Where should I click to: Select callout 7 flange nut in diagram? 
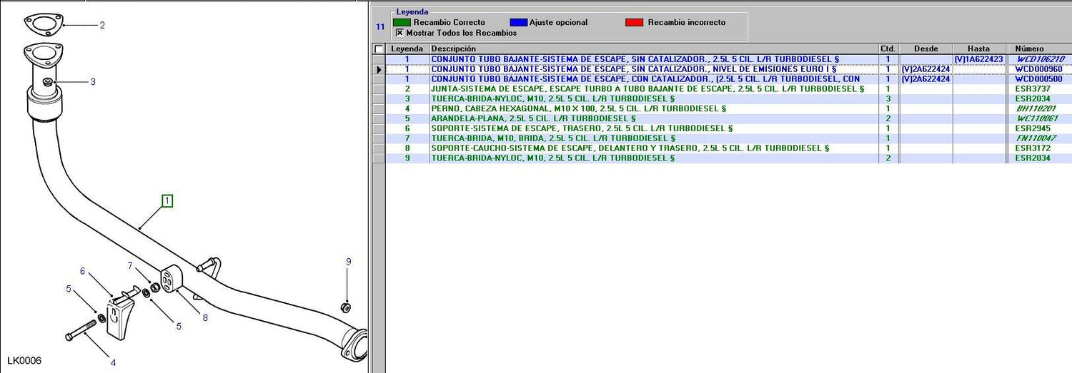[130, 266]
